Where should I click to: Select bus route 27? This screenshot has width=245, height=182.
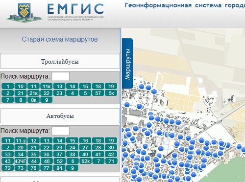click(85, 147)
